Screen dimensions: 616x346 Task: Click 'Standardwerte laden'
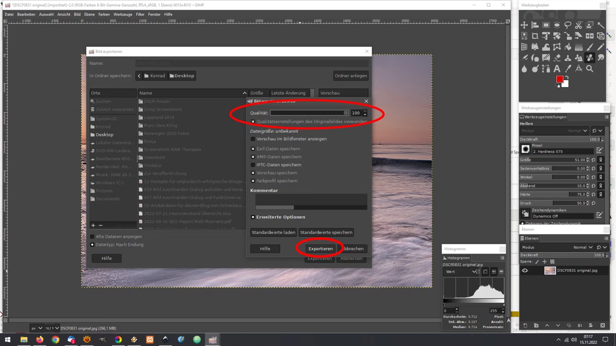(x=273, y=233)
